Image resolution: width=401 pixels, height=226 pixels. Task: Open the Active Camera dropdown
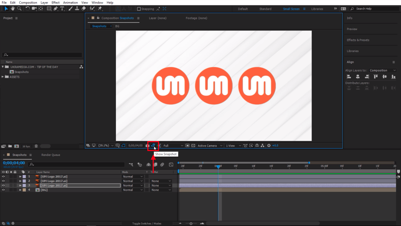coord(210,146)
